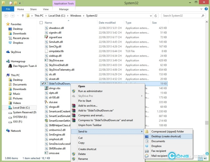Uncheck the SlideToShutDown item checkbox
The height and width of the screenshot is (162, 210).
tap(43, 84)
